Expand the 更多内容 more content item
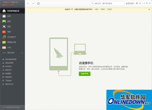This screenshot has height=110, width=152. pos(11,53)
